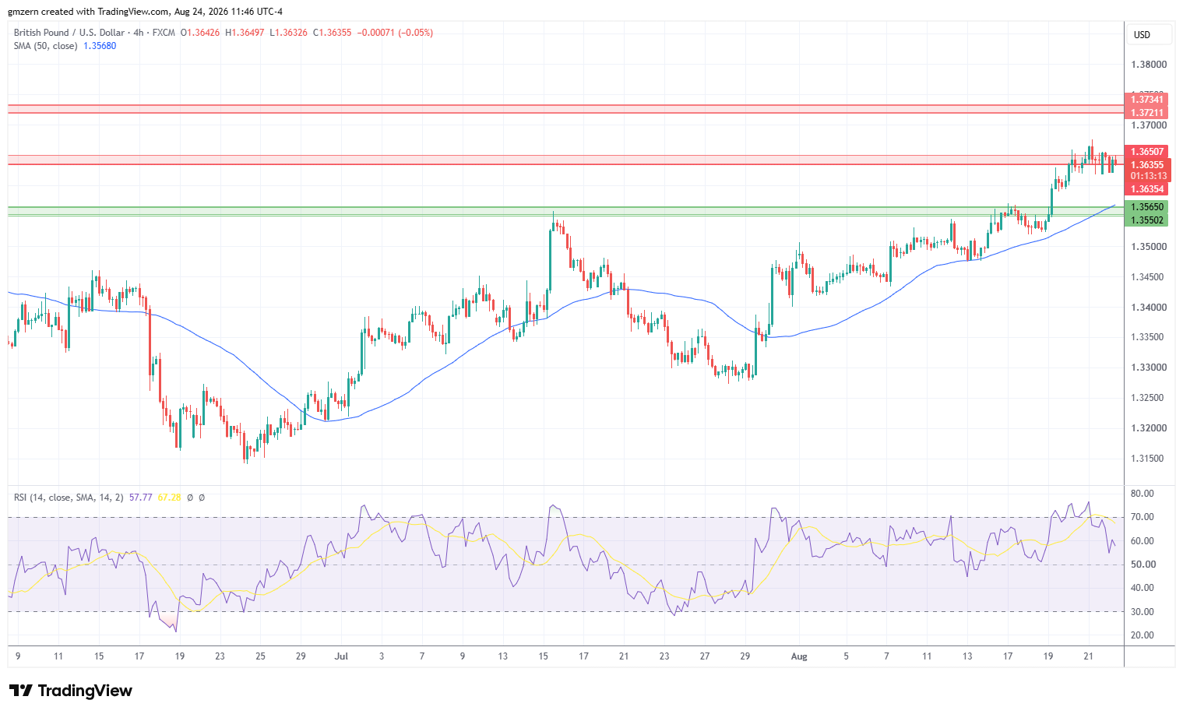1183x714 pixels.
Task: Click the high price H1.36497
Action: [245, 33]
